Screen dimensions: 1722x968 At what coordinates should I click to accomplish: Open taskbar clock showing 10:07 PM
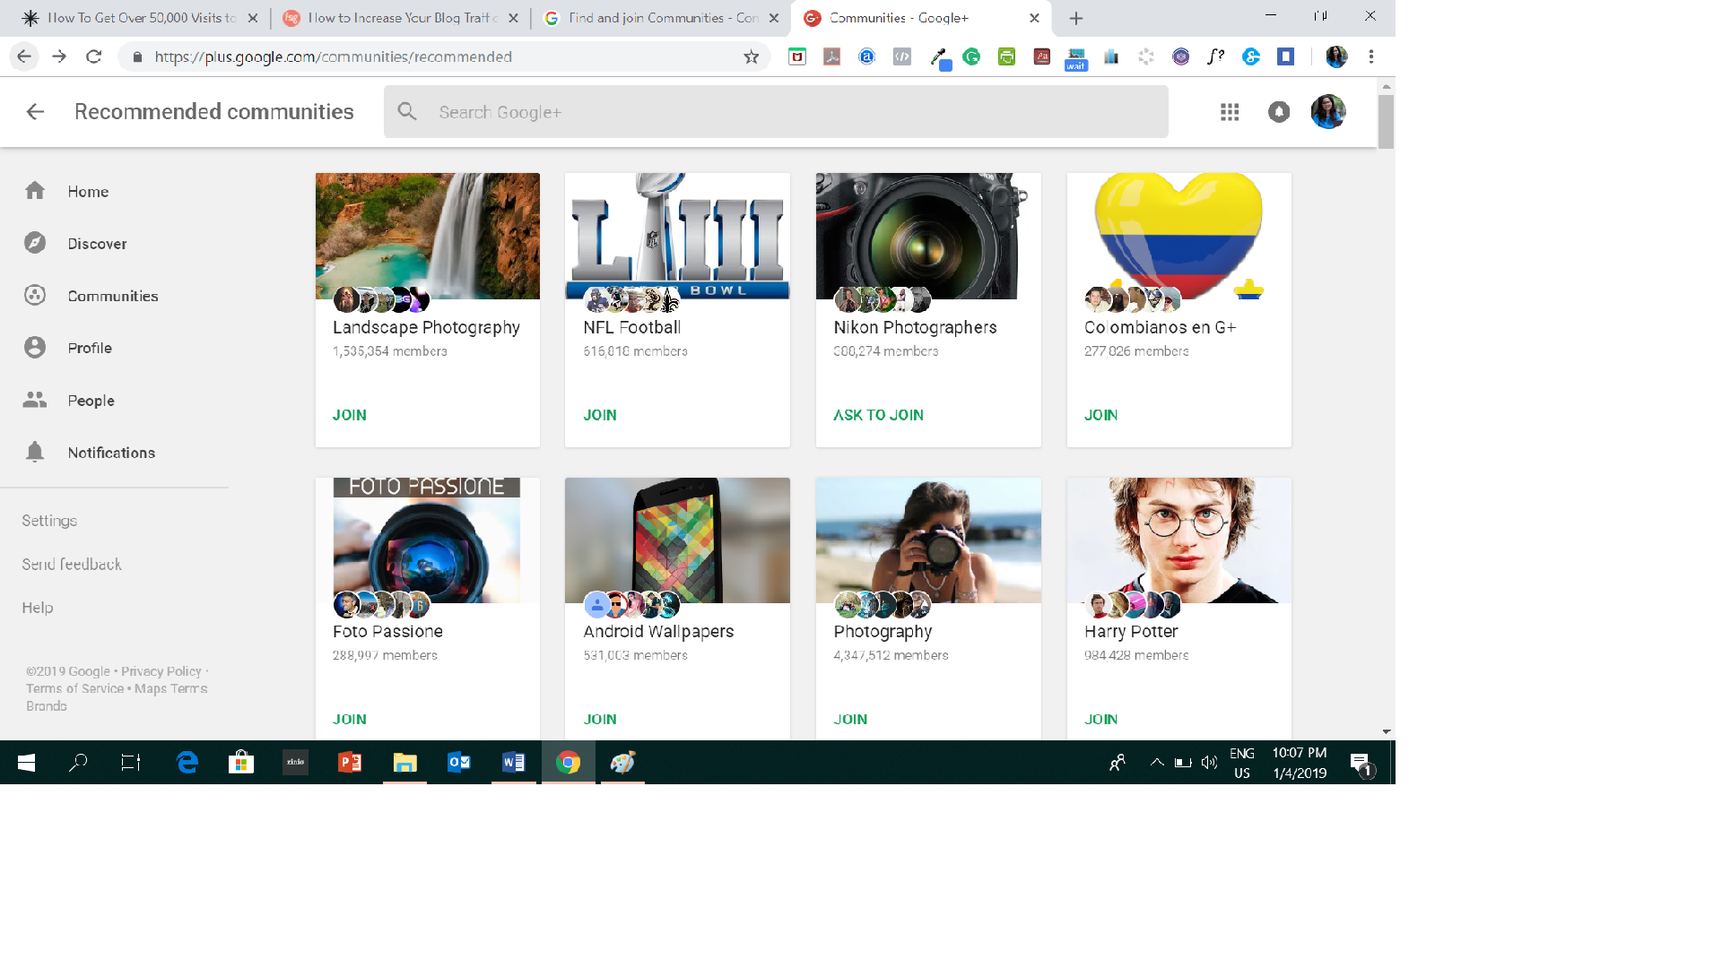click(1300, 763)
